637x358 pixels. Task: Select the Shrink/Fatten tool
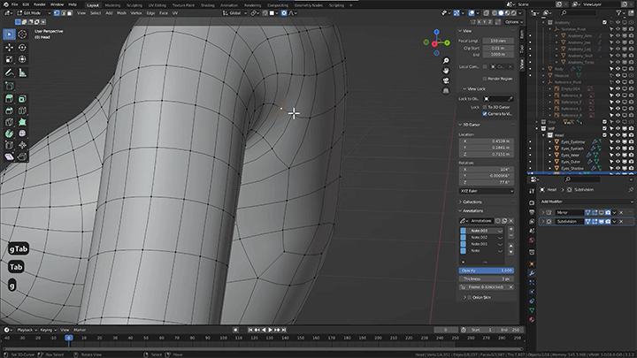pyautogui.click(x=22, y=145)
